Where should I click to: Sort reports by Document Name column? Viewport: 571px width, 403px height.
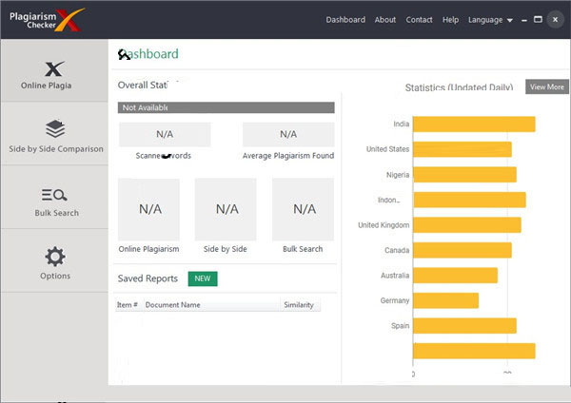172,305
